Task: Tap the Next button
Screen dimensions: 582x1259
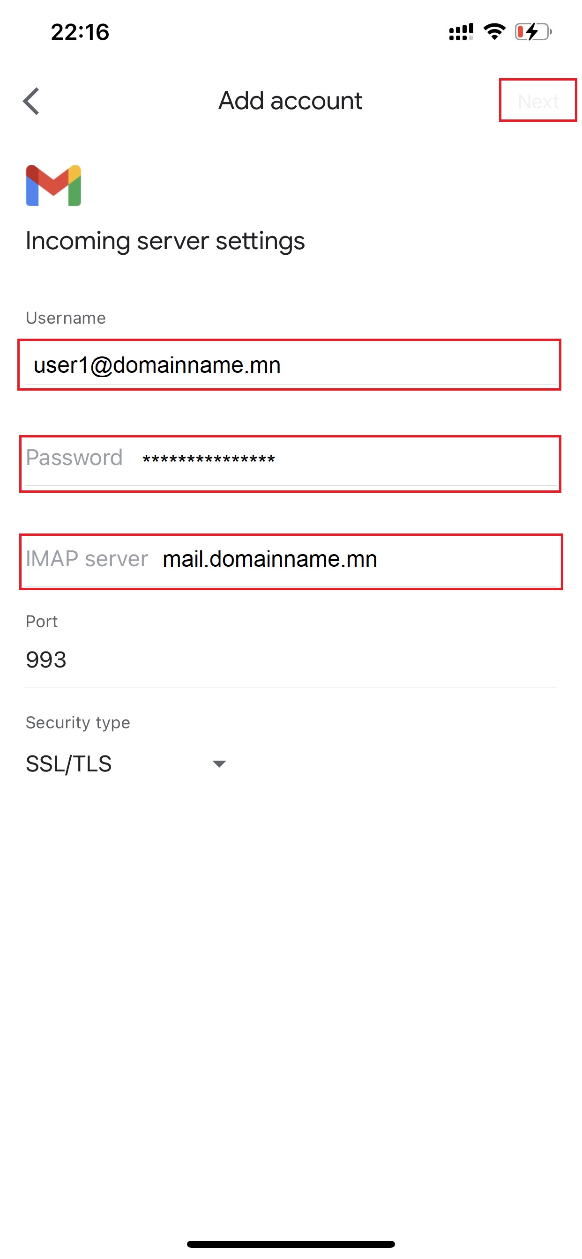Action: (538, 100)
